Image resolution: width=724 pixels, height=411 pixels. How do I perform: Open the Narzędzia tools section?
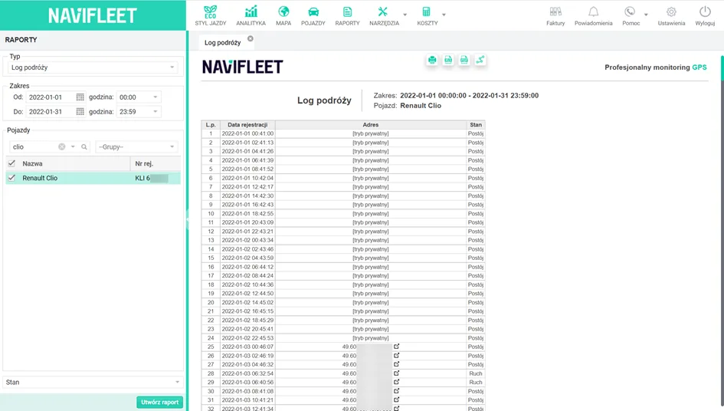coord(384,15)
